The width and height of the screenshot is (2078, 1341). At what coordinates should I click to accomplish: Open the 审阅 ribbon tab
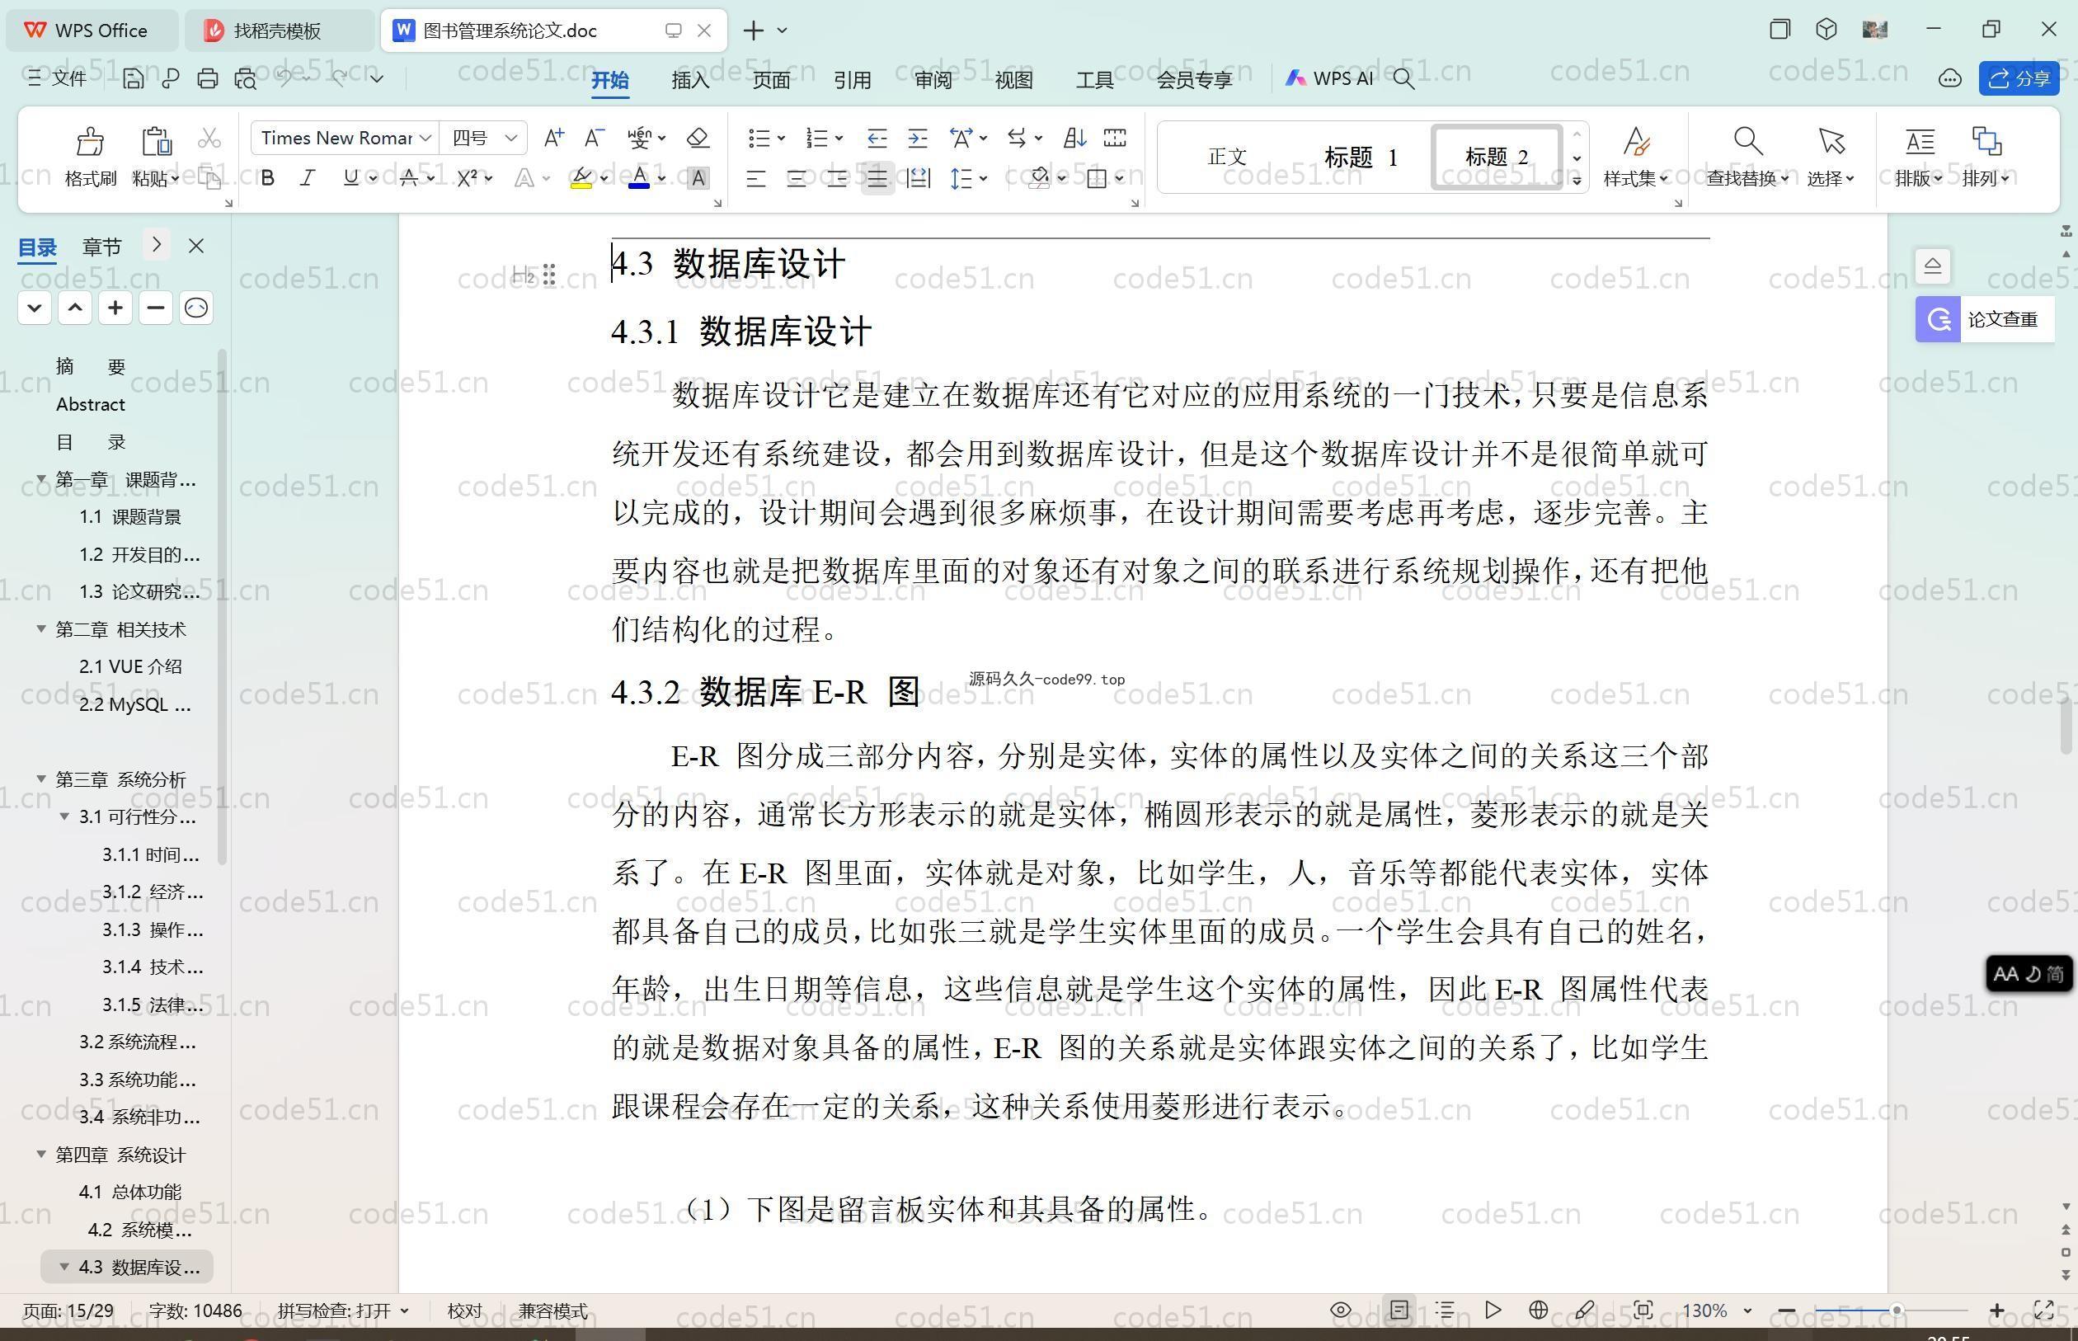pos(933,80)
